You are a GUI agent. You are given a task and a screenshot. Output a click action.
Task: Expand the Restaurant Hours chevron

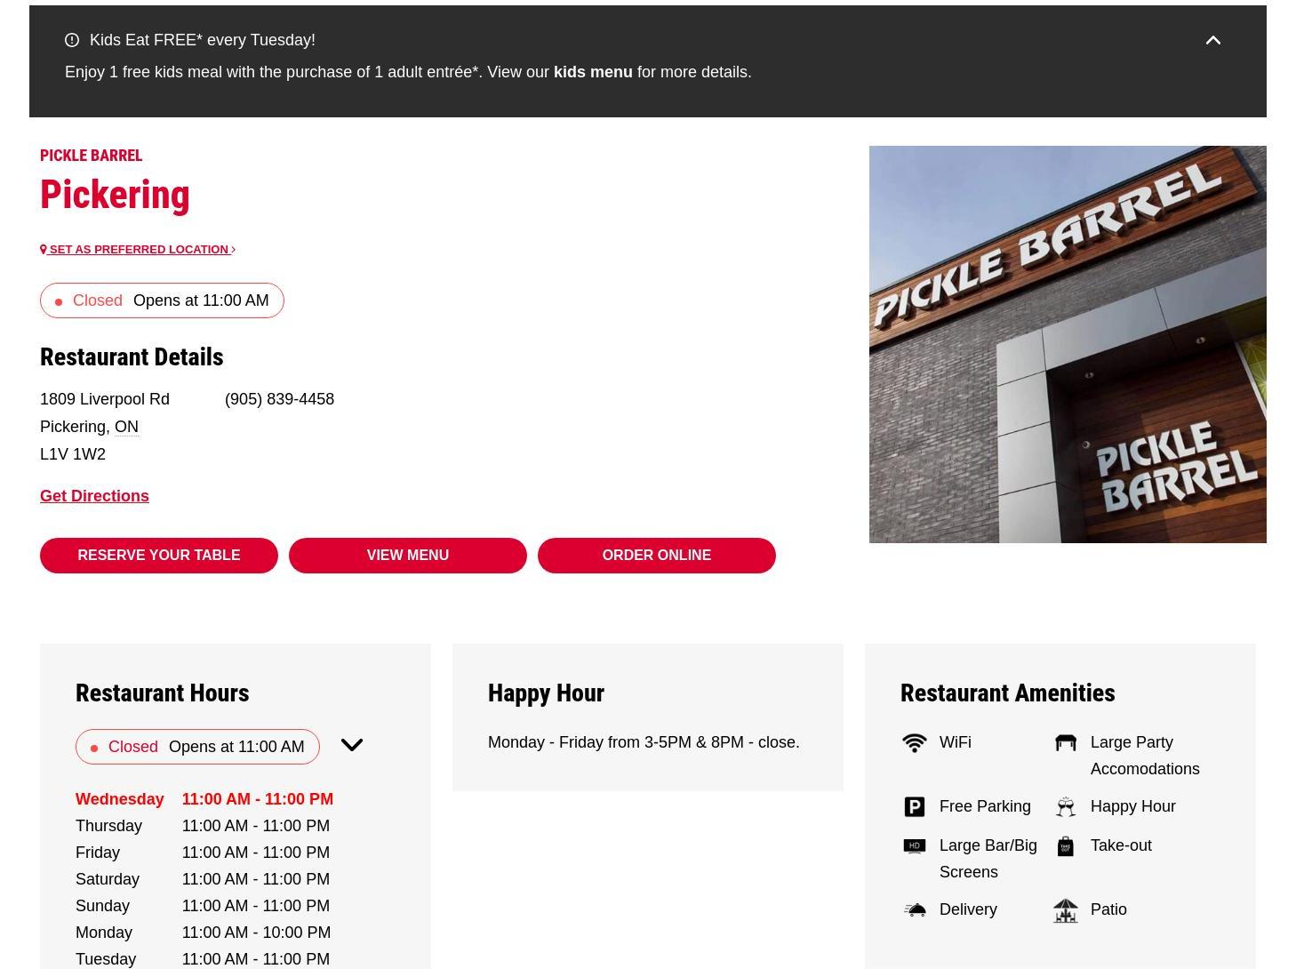352,745
